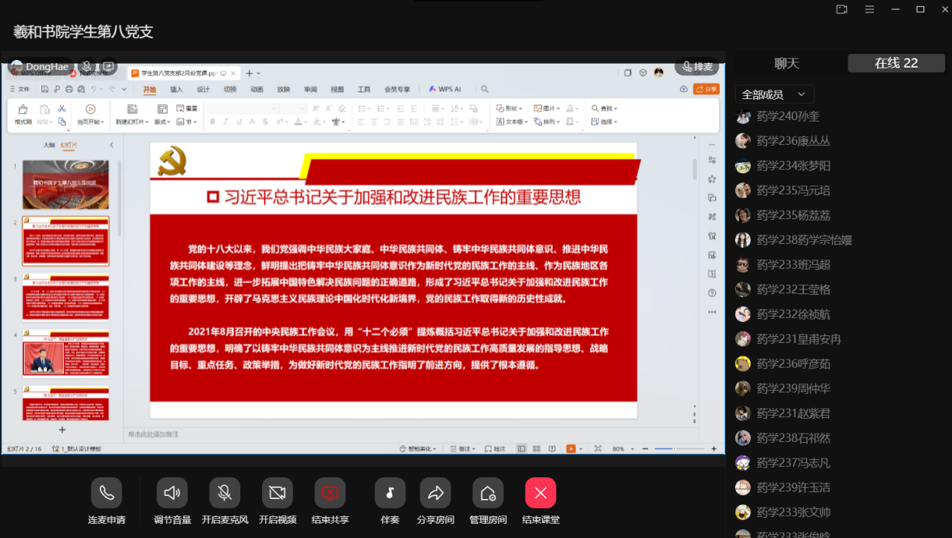Click the 结束共享 stop sharing icon

click(x=330, y=493)
